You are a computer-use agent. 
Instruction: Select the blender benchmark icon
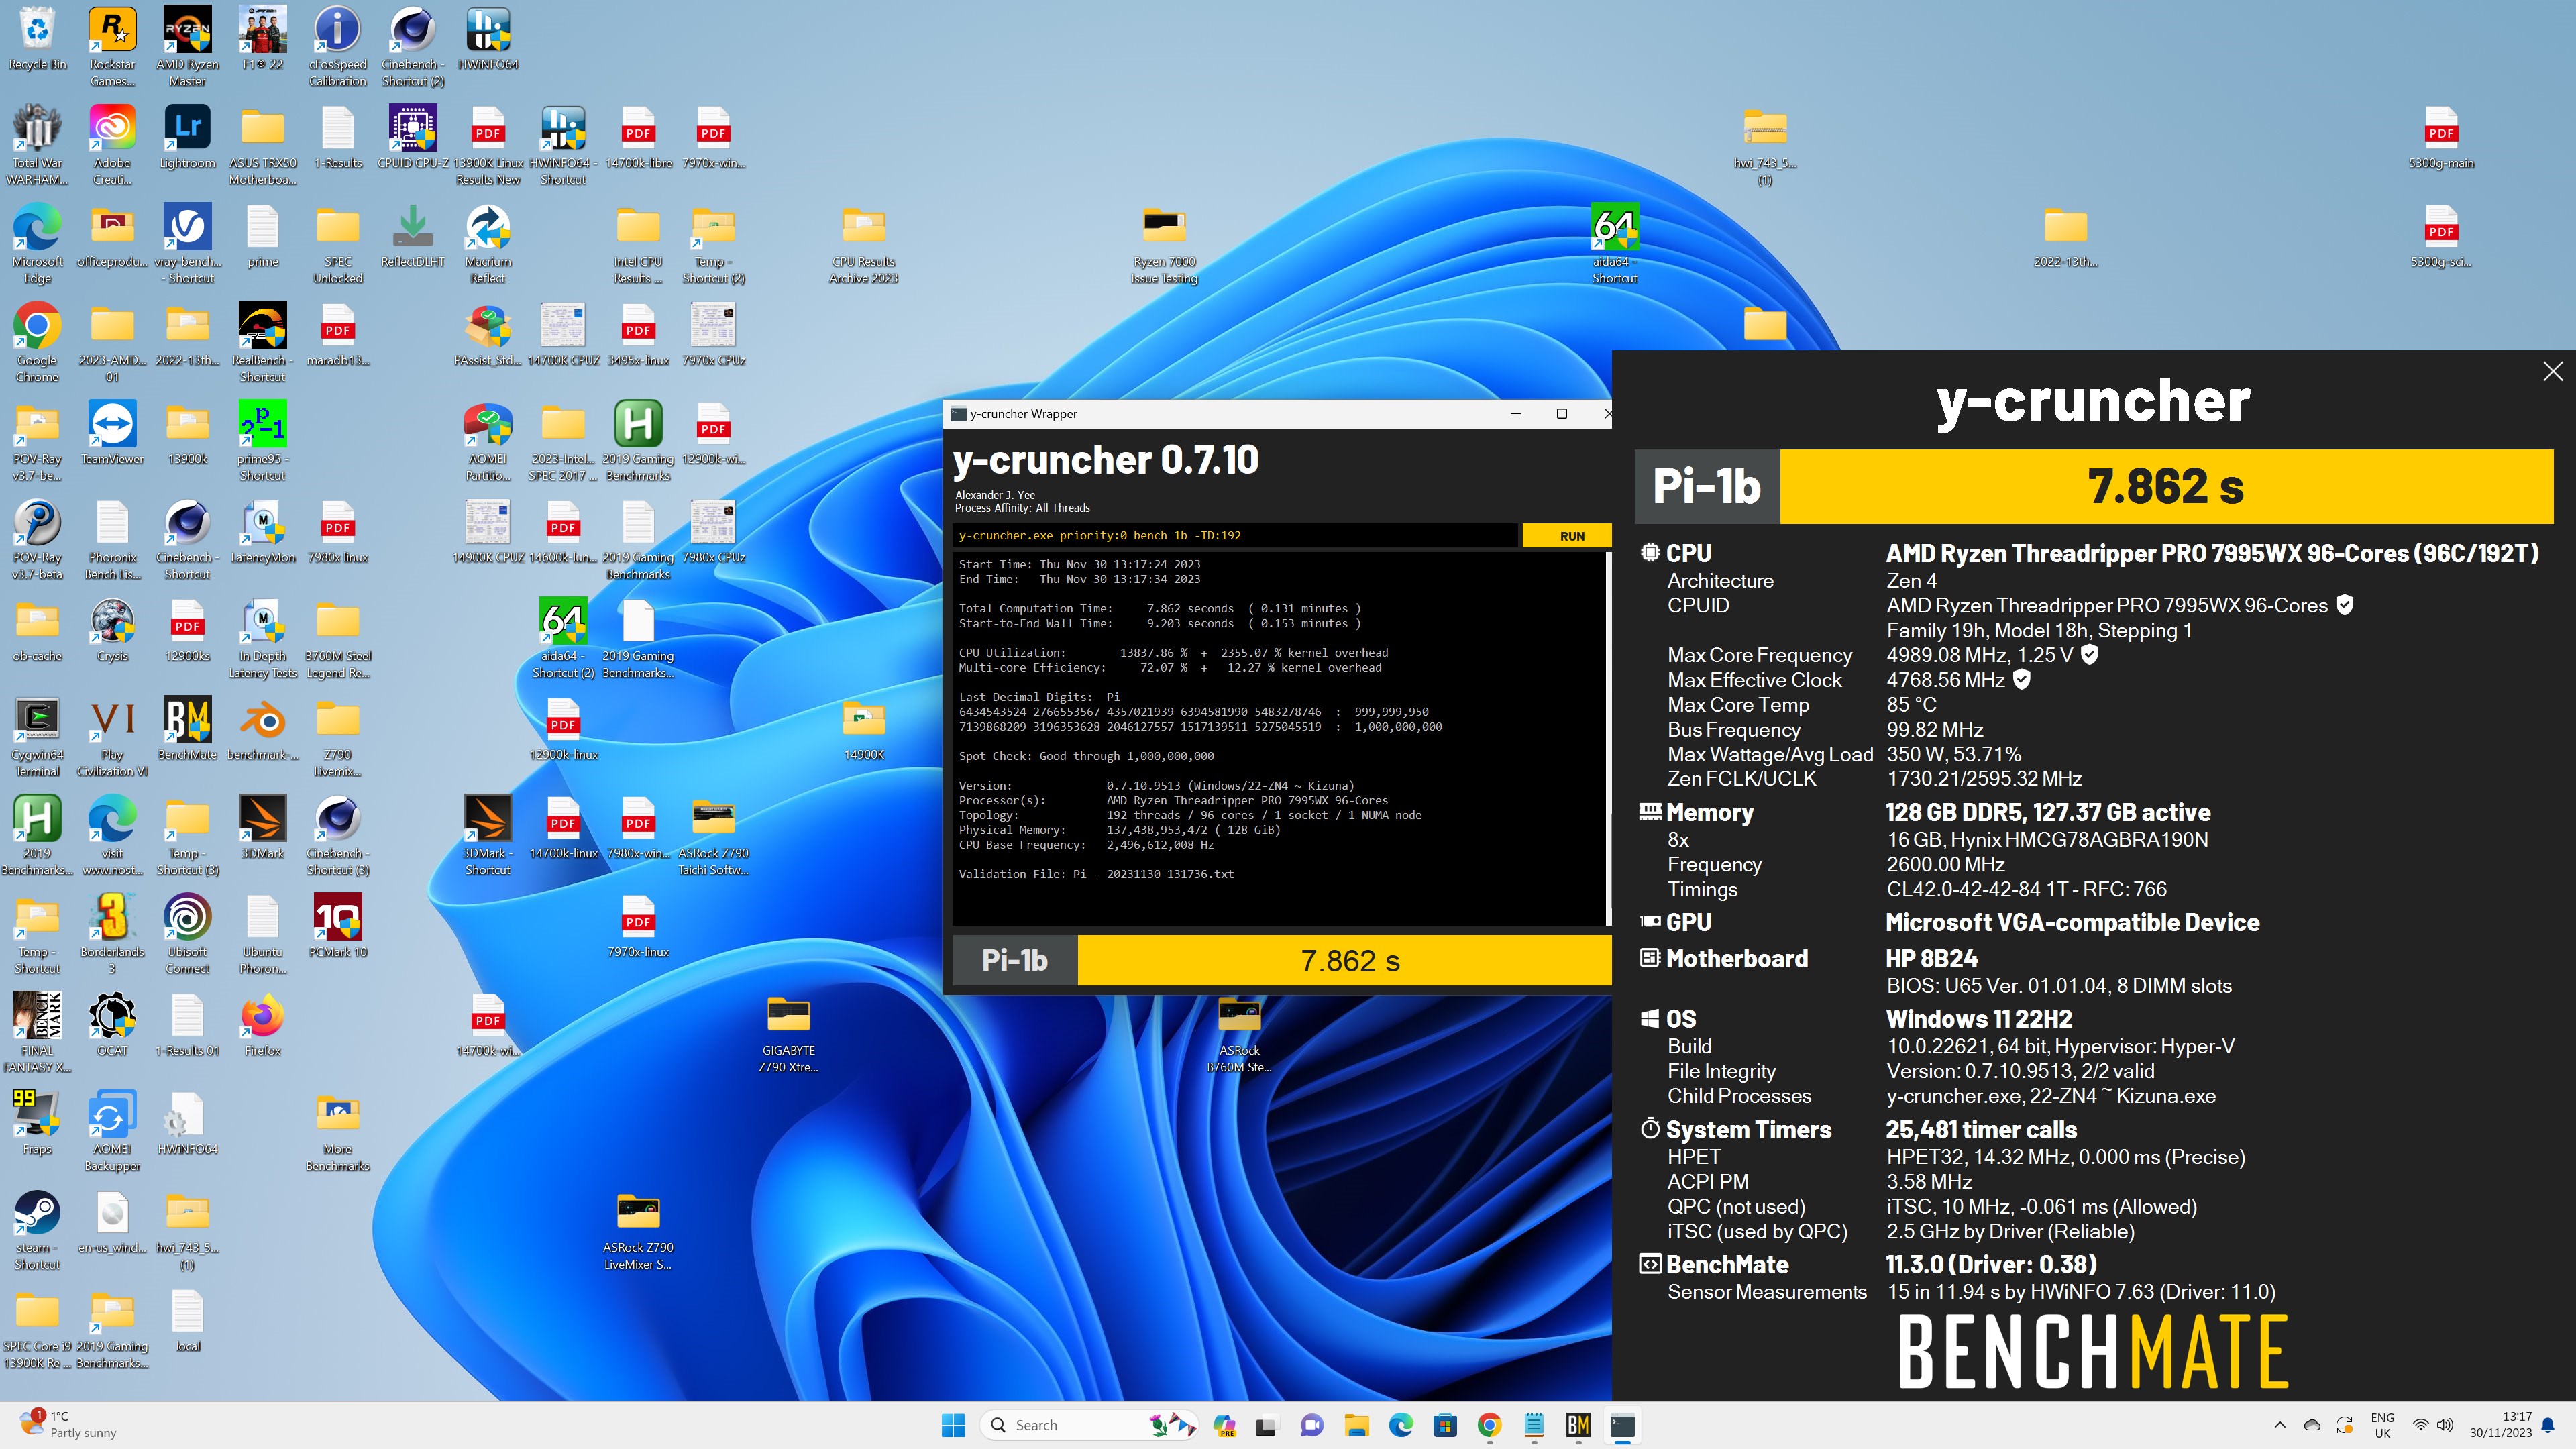(263, 729)
